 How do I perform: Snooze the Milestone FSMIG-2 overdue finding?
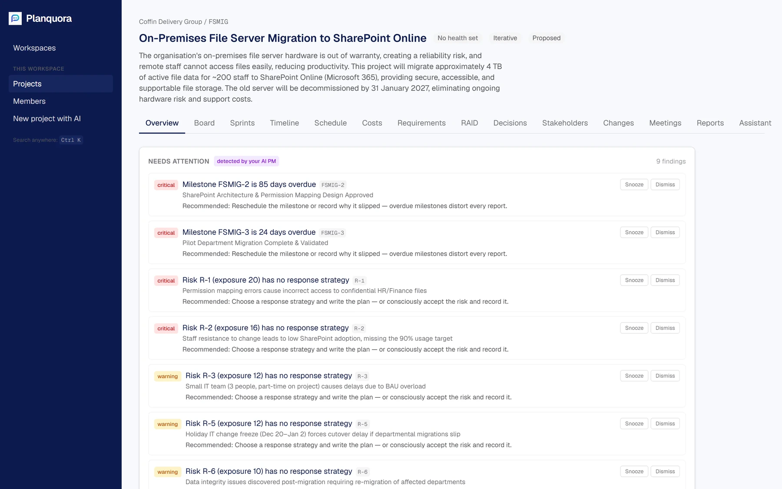(x=634, y=185)
